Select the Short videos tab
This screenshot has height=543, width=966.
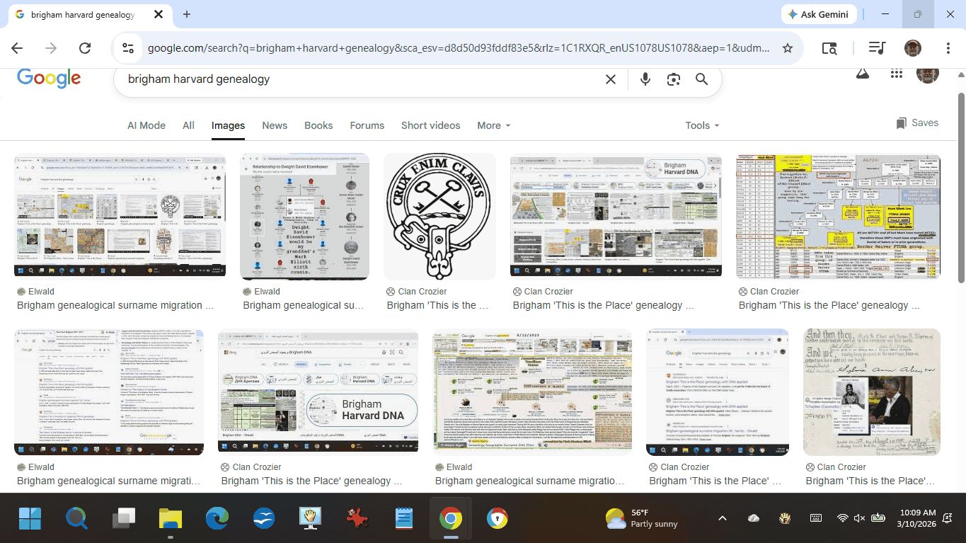(x=430, y=125)
